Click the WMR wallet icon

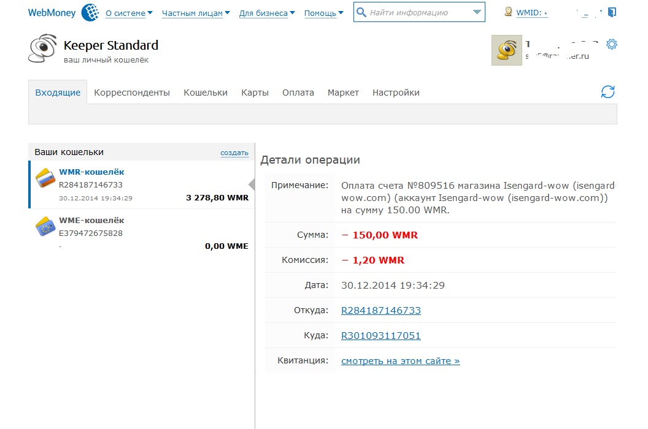(x=45, y=178)
